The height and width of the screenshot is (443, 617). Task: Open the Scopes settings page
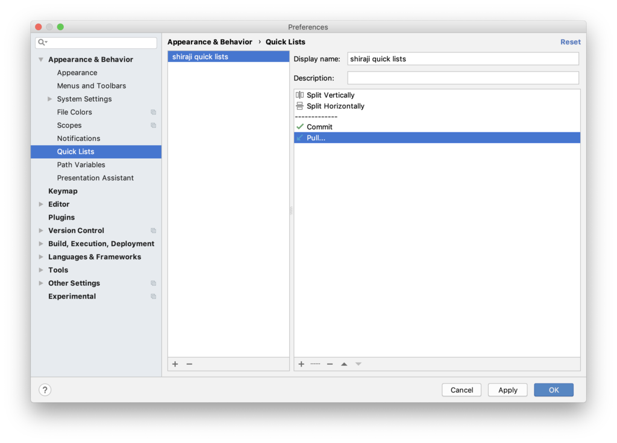pos(69,125)
